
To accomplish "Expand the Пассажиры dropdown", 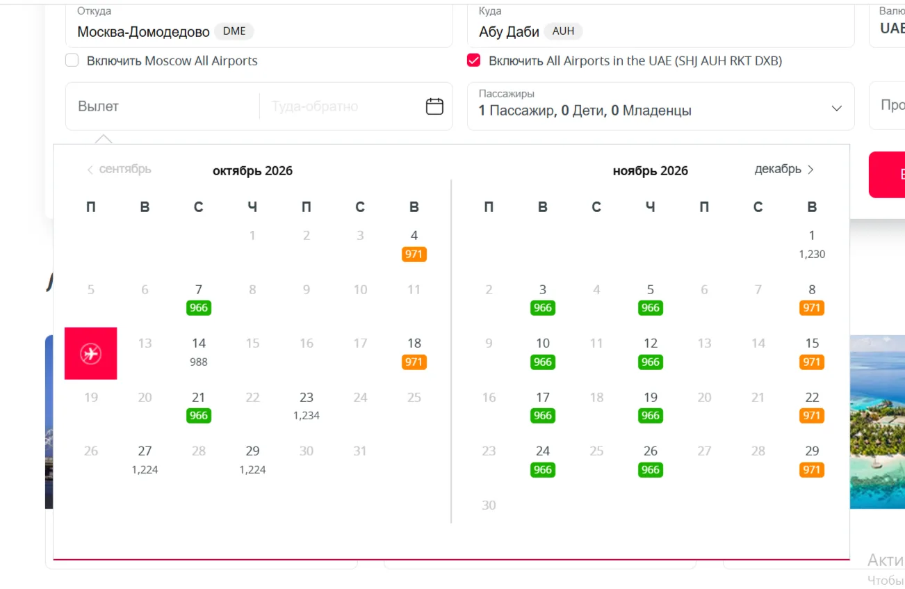I will tap(661, 106).
